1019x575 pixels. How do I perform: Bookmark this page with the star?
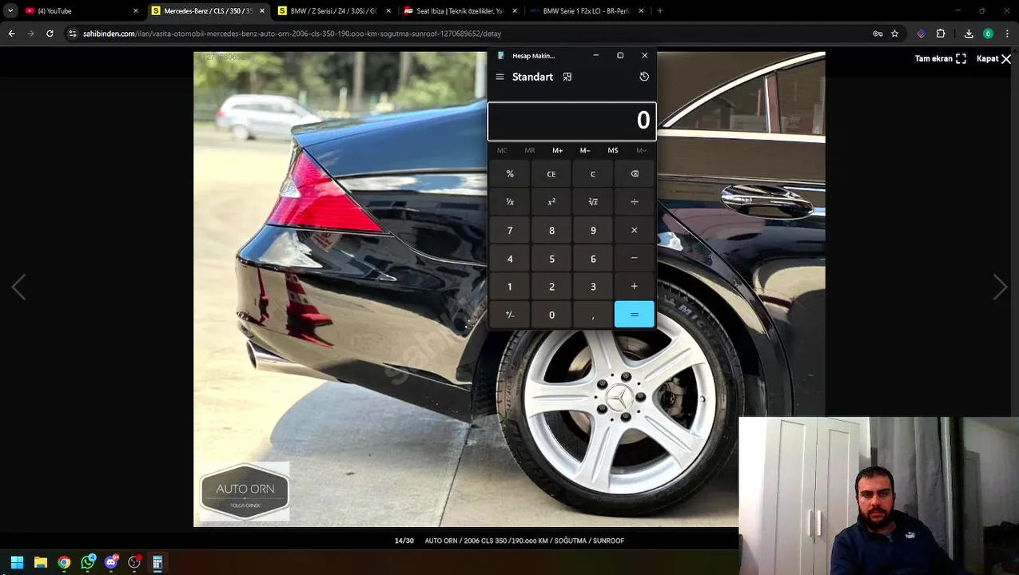895,34
